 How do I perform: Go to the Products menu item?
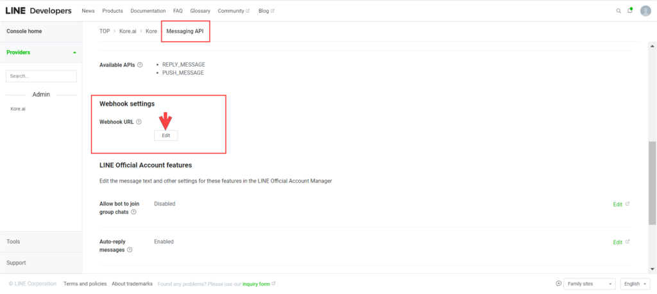(112, 11)
